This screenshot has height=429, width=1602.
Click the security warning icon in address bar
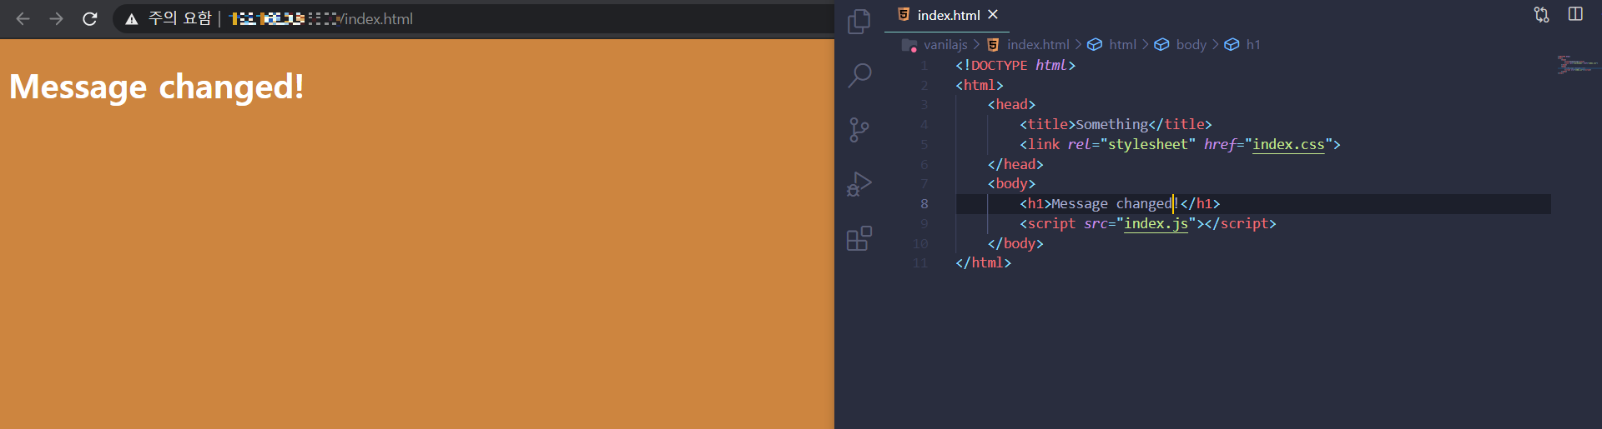[x=131, y=18]
